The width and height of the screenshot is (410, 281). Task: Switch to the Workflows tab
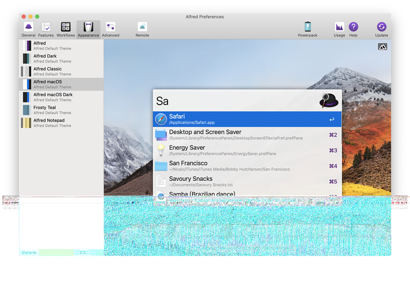[x=66, y=30]
